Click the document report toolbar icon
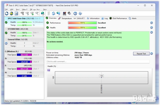This screenshot has height=105, width=160. [49, 13]
